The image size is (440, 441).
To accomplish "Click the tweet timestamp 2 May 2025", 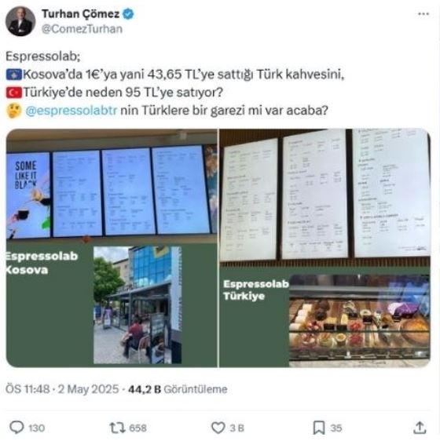I will tap(88, 389).
